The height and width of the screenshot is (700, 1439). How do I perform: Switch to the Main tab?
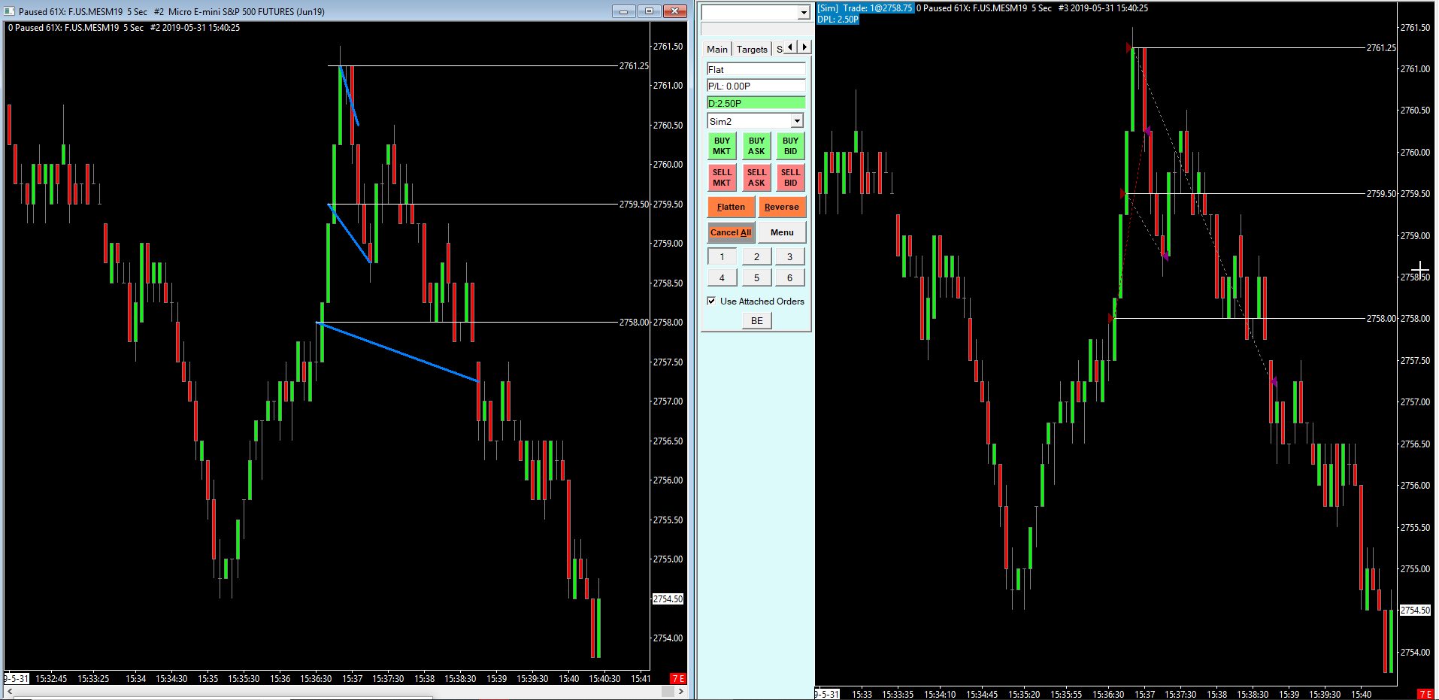[717, 49]
